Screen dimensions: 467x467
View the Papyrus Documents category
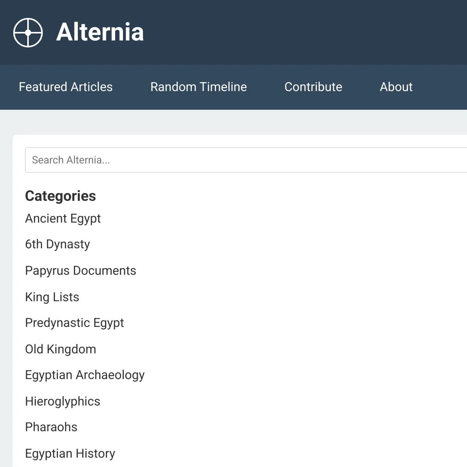tap(81, 271)
